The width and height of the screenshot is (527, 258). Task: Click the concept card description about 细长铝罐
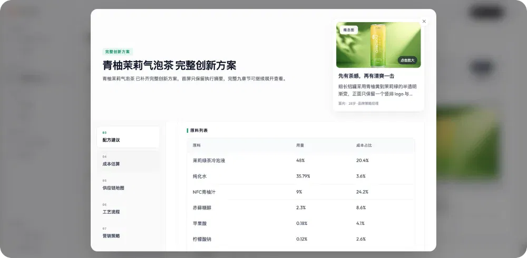(x=377, y=90)
